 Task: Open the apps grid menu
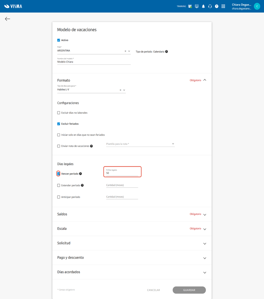(223, 6)
